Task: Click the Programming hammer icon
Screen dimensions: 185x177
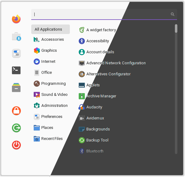Action: point(37,84)
